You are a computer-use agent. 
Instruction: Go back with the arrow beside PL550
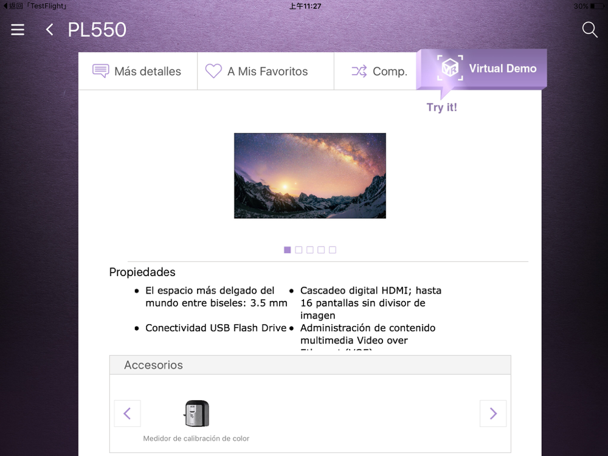49,29
